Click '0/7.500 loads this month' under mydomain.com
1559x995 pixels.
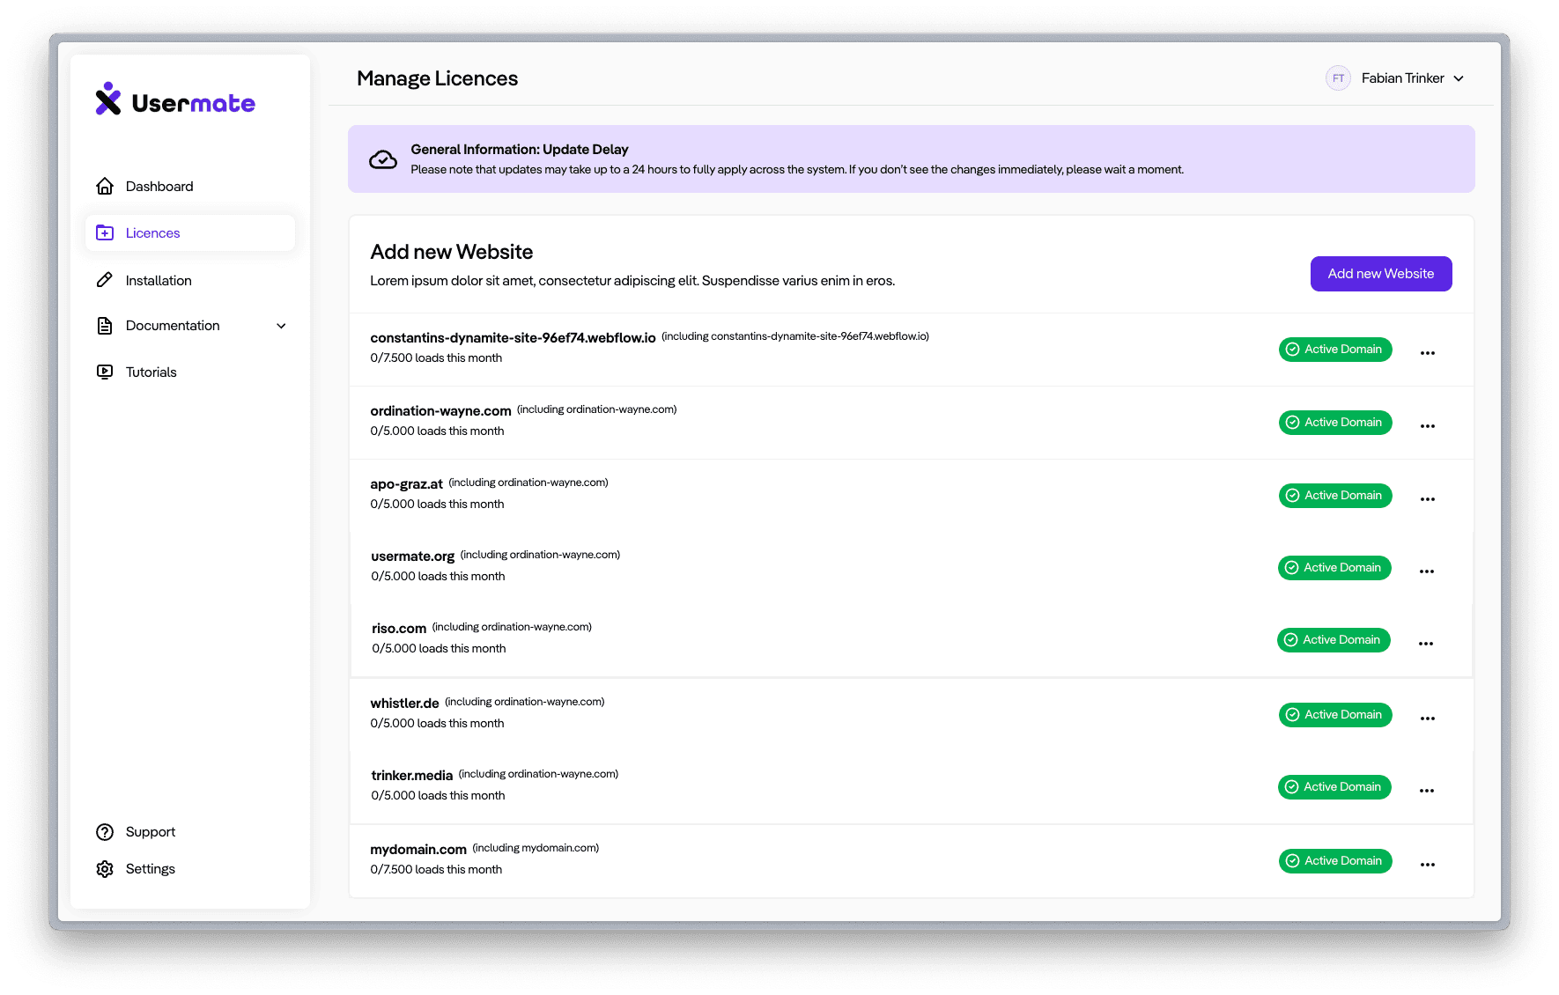pos(436,870)
